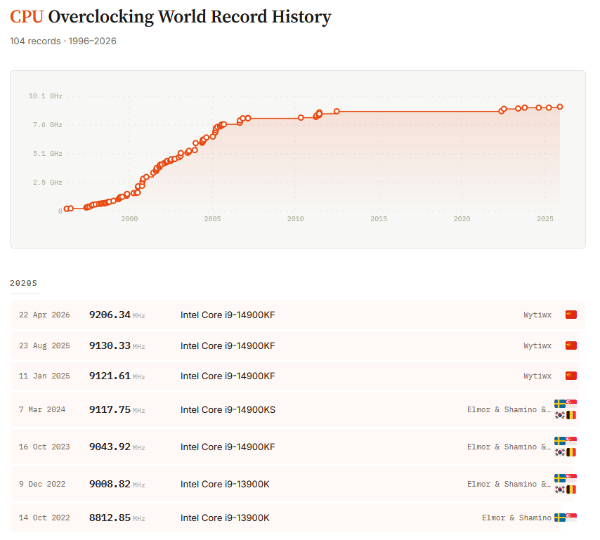Click China flag in 11 Jan 2025 row
The image size is (600, 540).
point(571,376)
